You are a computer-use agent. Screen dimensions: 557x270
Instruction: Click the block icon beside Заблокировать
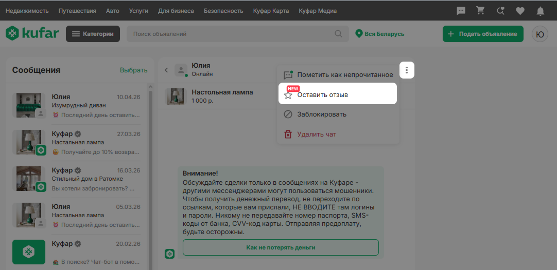tap(288, 114)
